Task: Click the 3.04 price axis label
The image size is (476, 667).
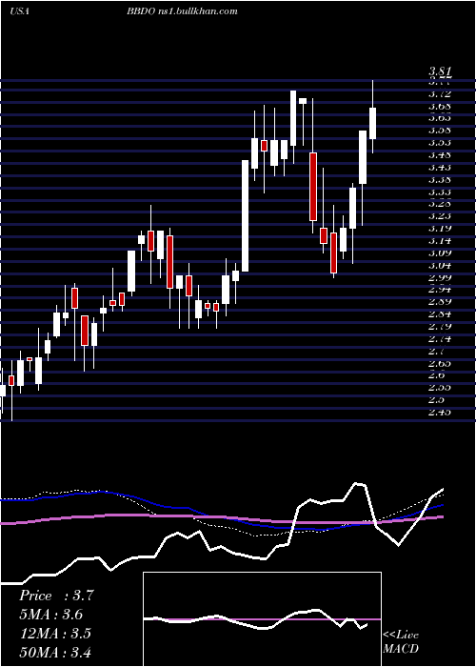Action: pos(440,266)
